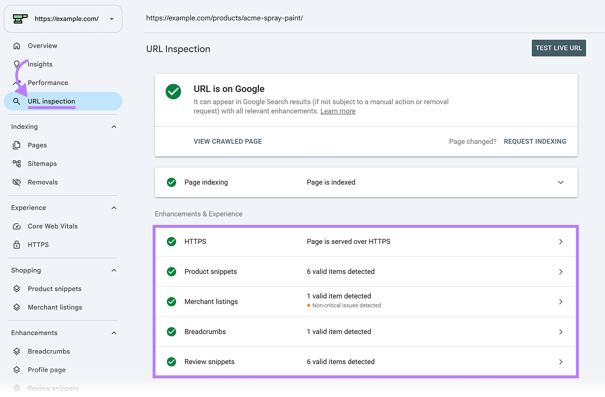
Task: Click REQUEST INDEXING
Action: (x=535, y=141)
